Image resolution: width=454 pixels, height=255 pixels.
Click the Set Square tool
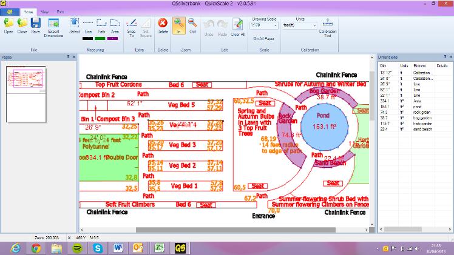click(146, 27)
